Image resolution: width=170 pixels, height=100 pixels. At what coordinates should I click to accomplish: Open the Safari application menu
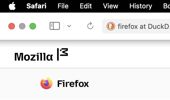coord(36,6)
